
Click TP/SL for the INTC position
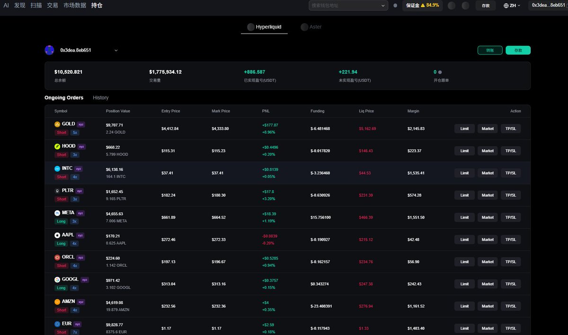511,173
